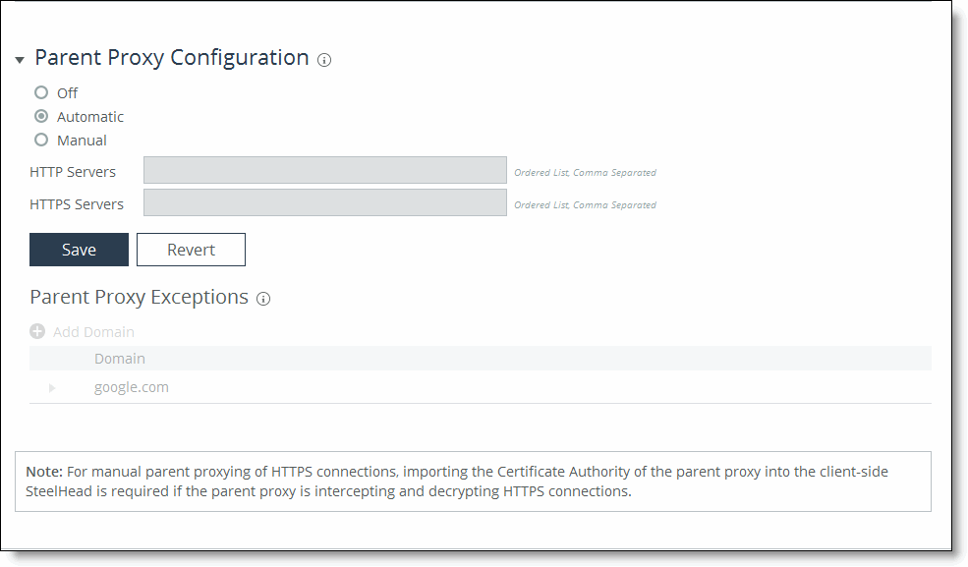
Task: Click the info icon beside Parent Proxy Exceptions
Action: [x=263, y=299]
